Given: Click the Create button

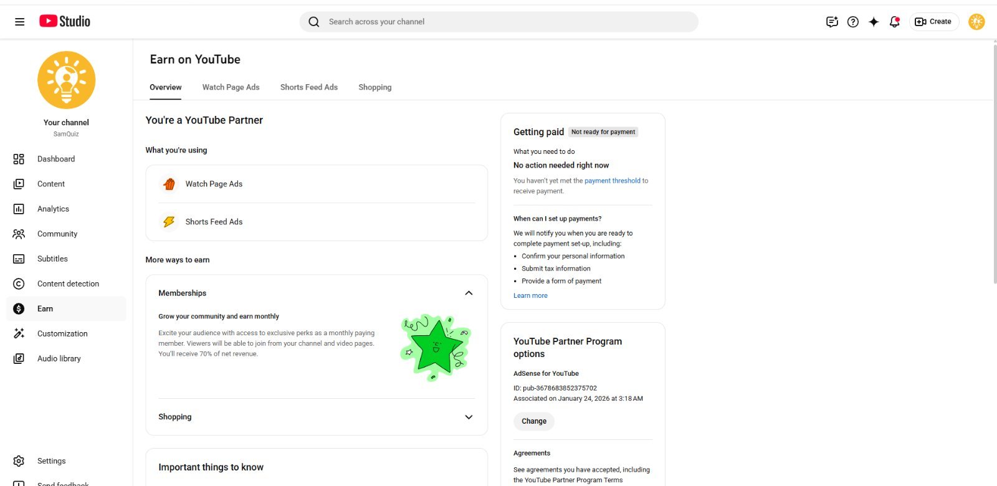Looking at the screenshot, I should tap(933, 22).
